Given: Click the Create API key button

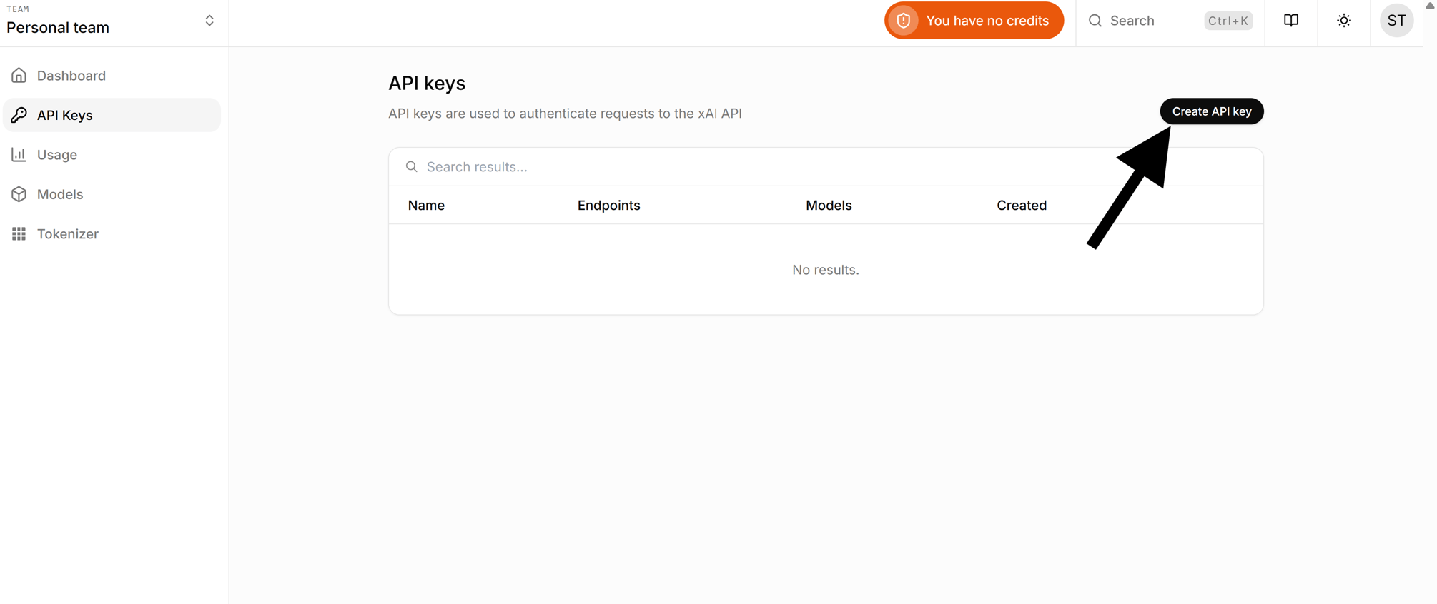Looking at the screenshot, I should coord(1212,111).
